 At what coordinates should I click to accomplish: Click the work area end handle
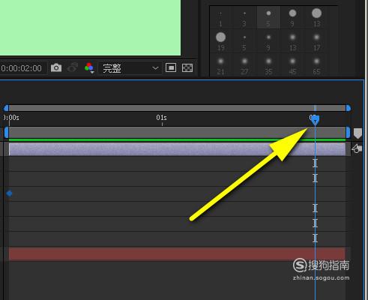tap(348, 133)
